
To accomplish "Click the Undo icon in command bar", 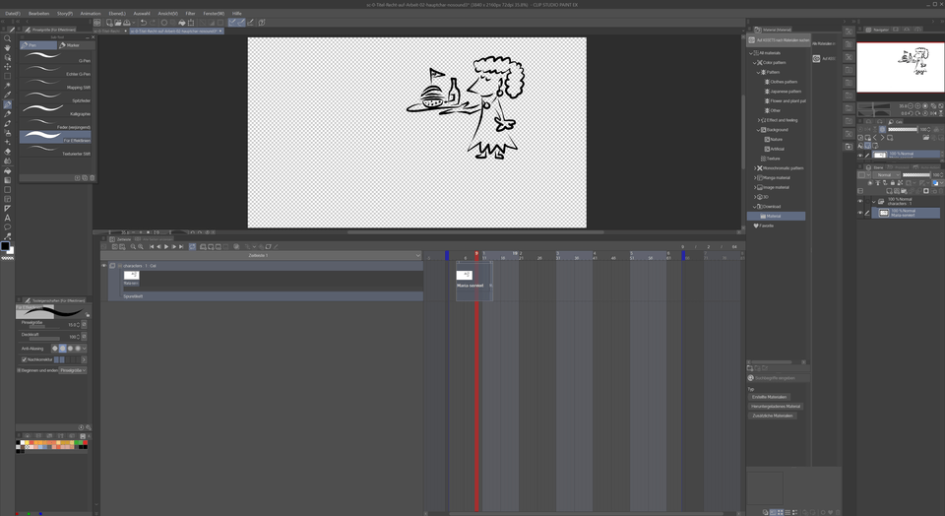I will (144, 23).
